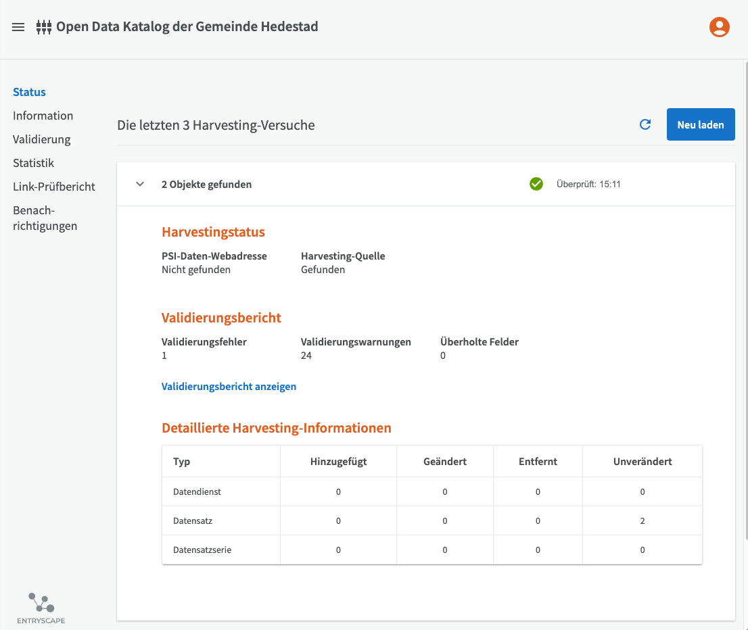Open the hamburger navigation menu

pos(18,27)
